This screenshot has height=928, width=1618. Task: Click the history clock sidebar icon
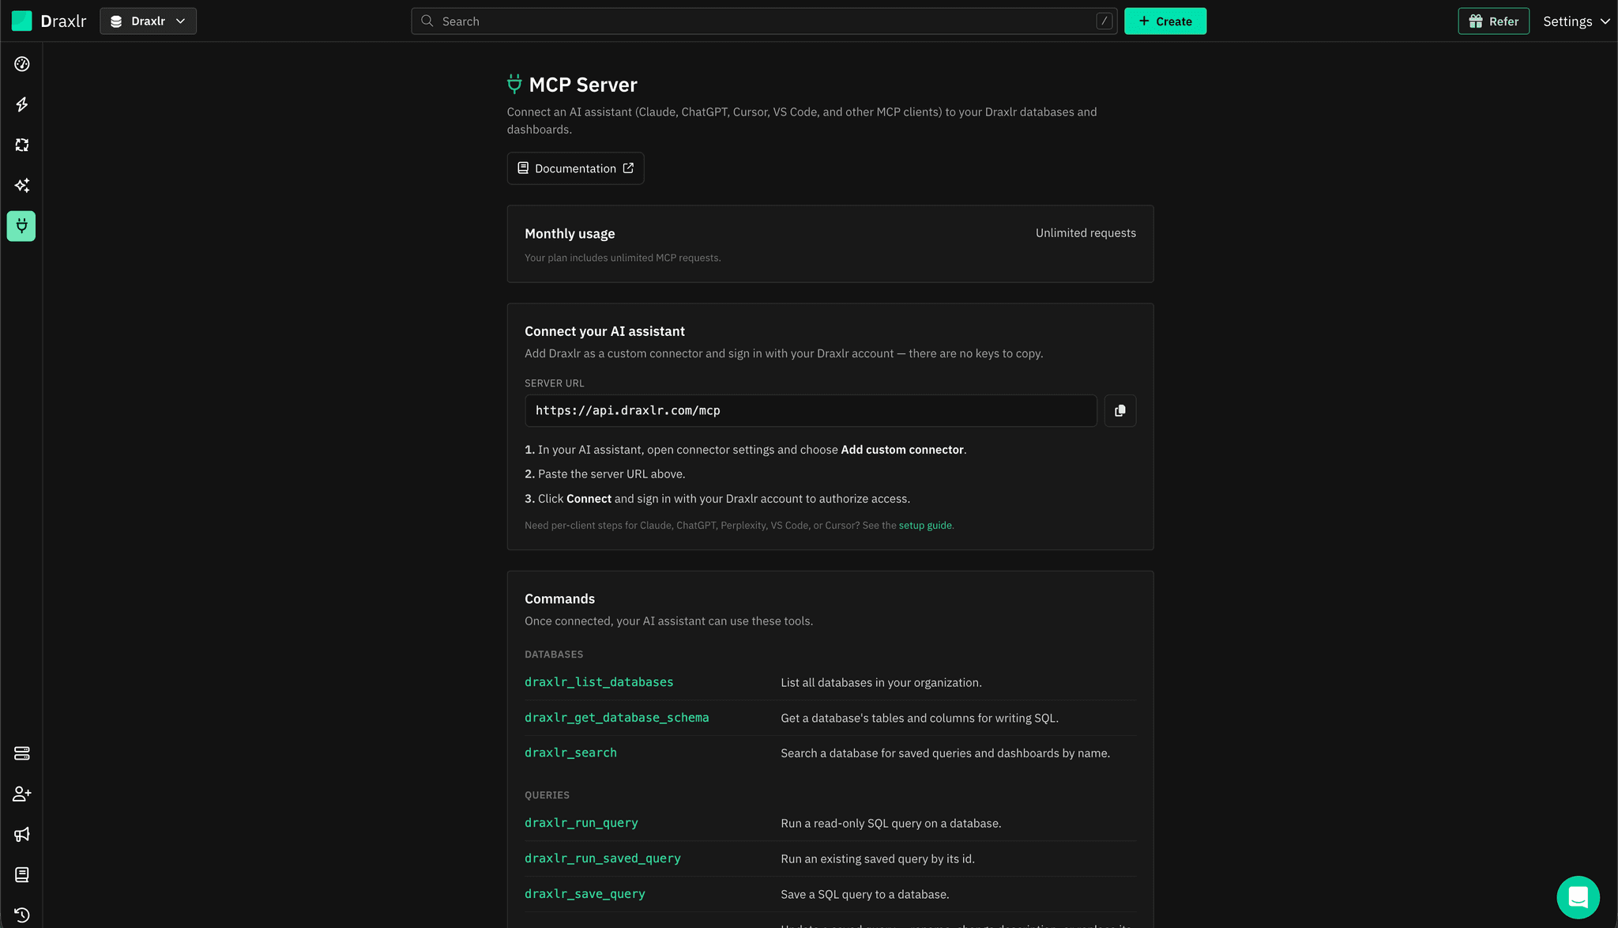pyautogui.click(x=22, y=915)
